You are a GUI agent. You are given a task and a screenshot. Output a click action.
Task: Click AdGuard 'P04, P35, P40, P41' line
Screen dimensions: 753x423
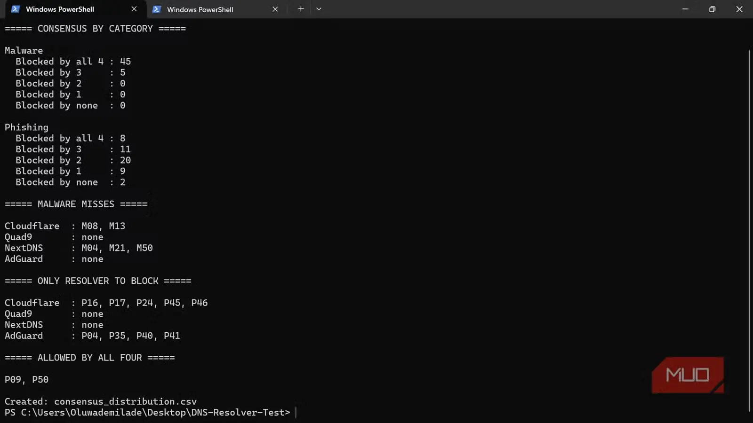(x=92, y=336)
